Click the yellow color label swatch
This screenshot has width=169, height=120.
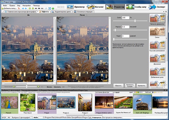pos(136,93)
